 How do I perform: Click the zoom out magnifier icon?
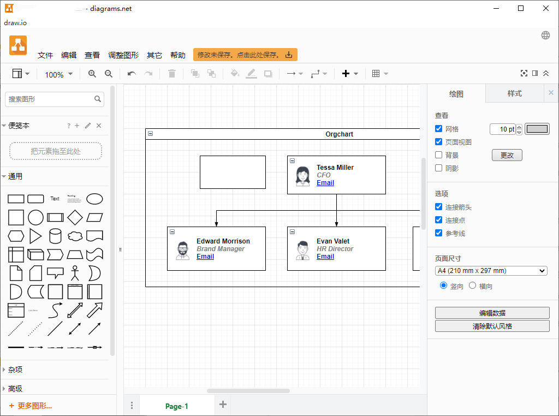[x=109, y=74]
